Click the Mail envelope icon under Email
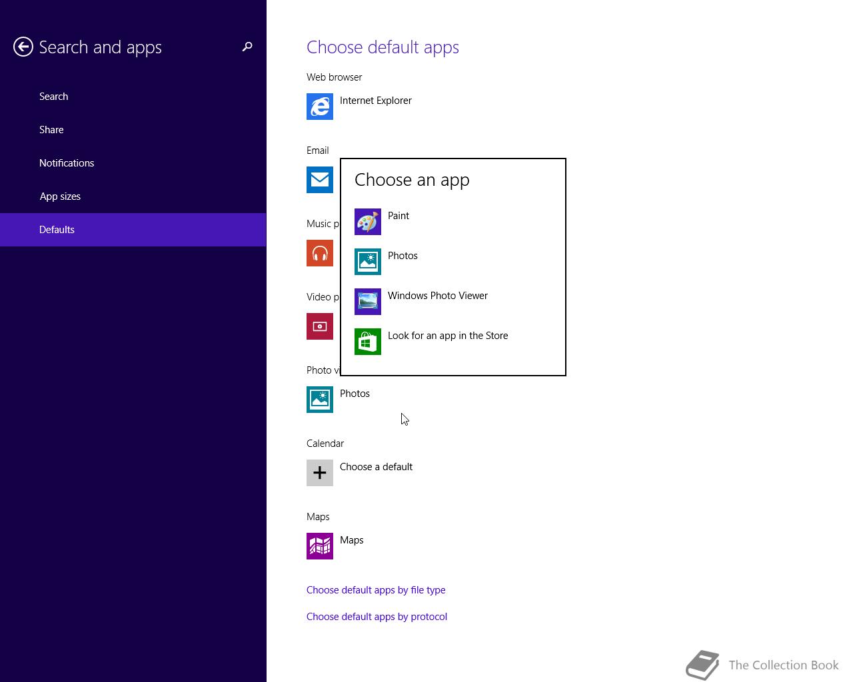This screenshot has width=853, height=682. click(x=320, y=180)
